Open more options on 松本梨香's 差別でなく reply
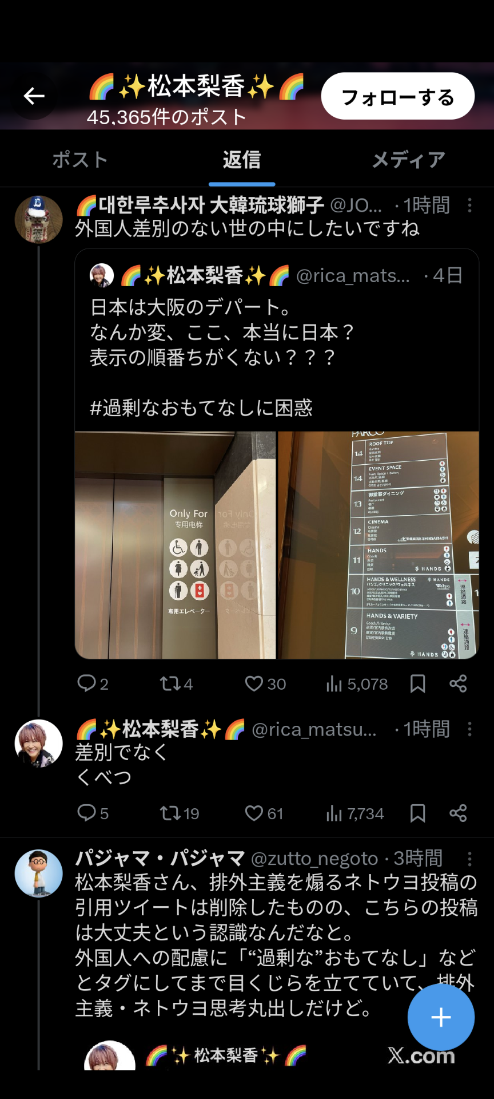 pos(470,729)
